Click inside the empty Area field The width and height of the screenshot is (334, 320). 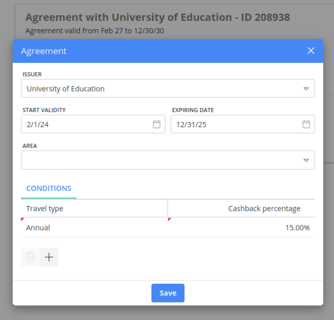tap(155, 160)
